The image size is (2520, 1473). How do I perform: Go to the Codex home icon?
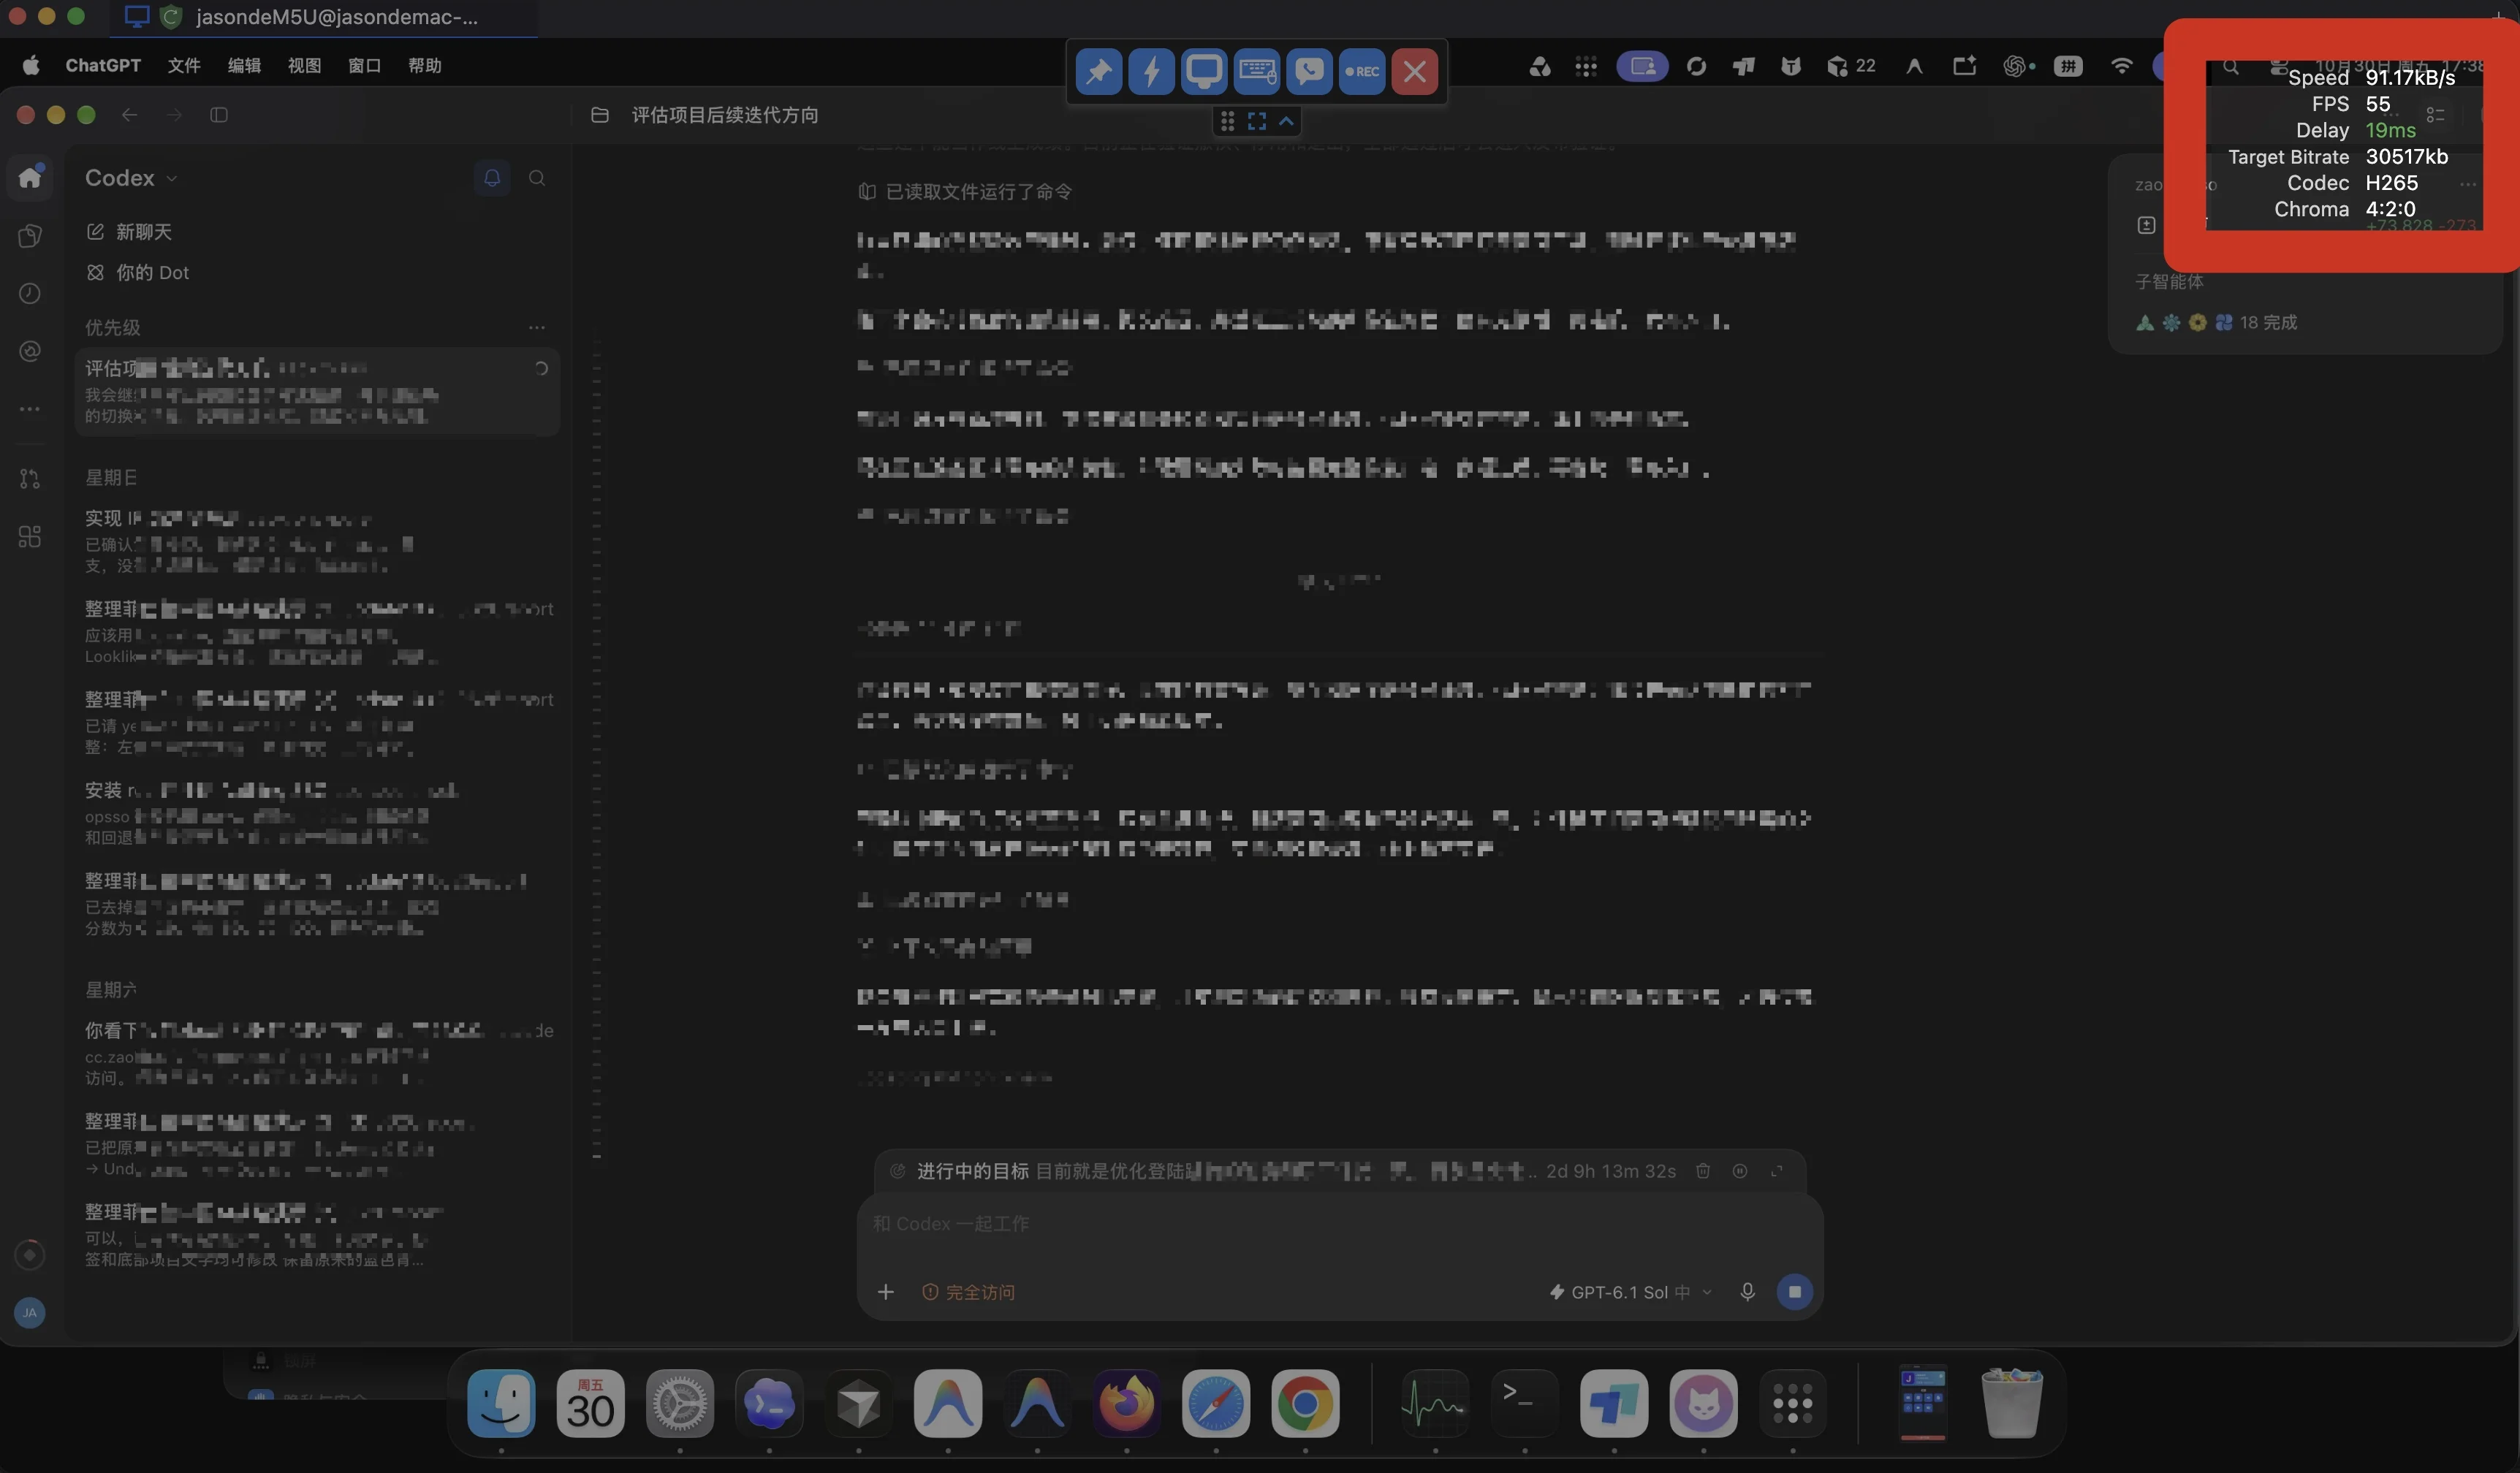click(30, 177)
